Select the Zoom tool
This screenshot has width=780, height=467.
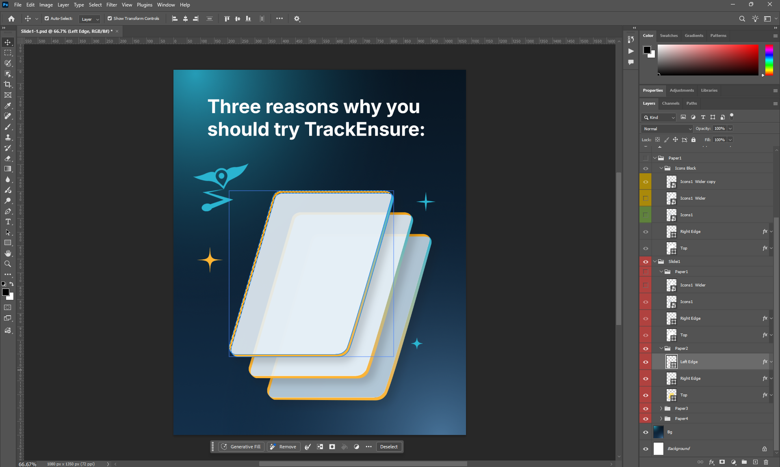tap(8, 264)
